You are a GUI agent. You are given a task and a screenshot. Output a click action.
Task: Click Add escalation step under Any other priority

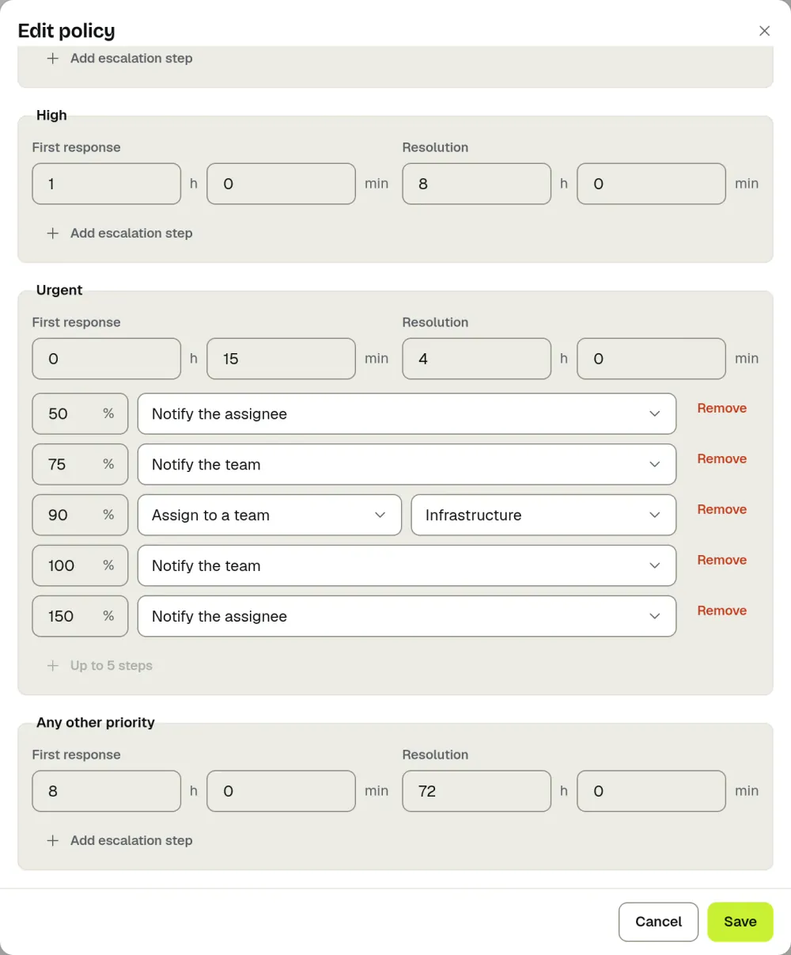coord(119,840)
